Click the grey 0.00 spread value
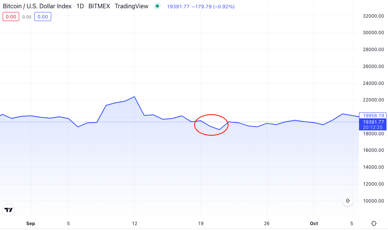The height and width of the screenshot is (230, 388). pyautogui.click(x=27, y=17)
